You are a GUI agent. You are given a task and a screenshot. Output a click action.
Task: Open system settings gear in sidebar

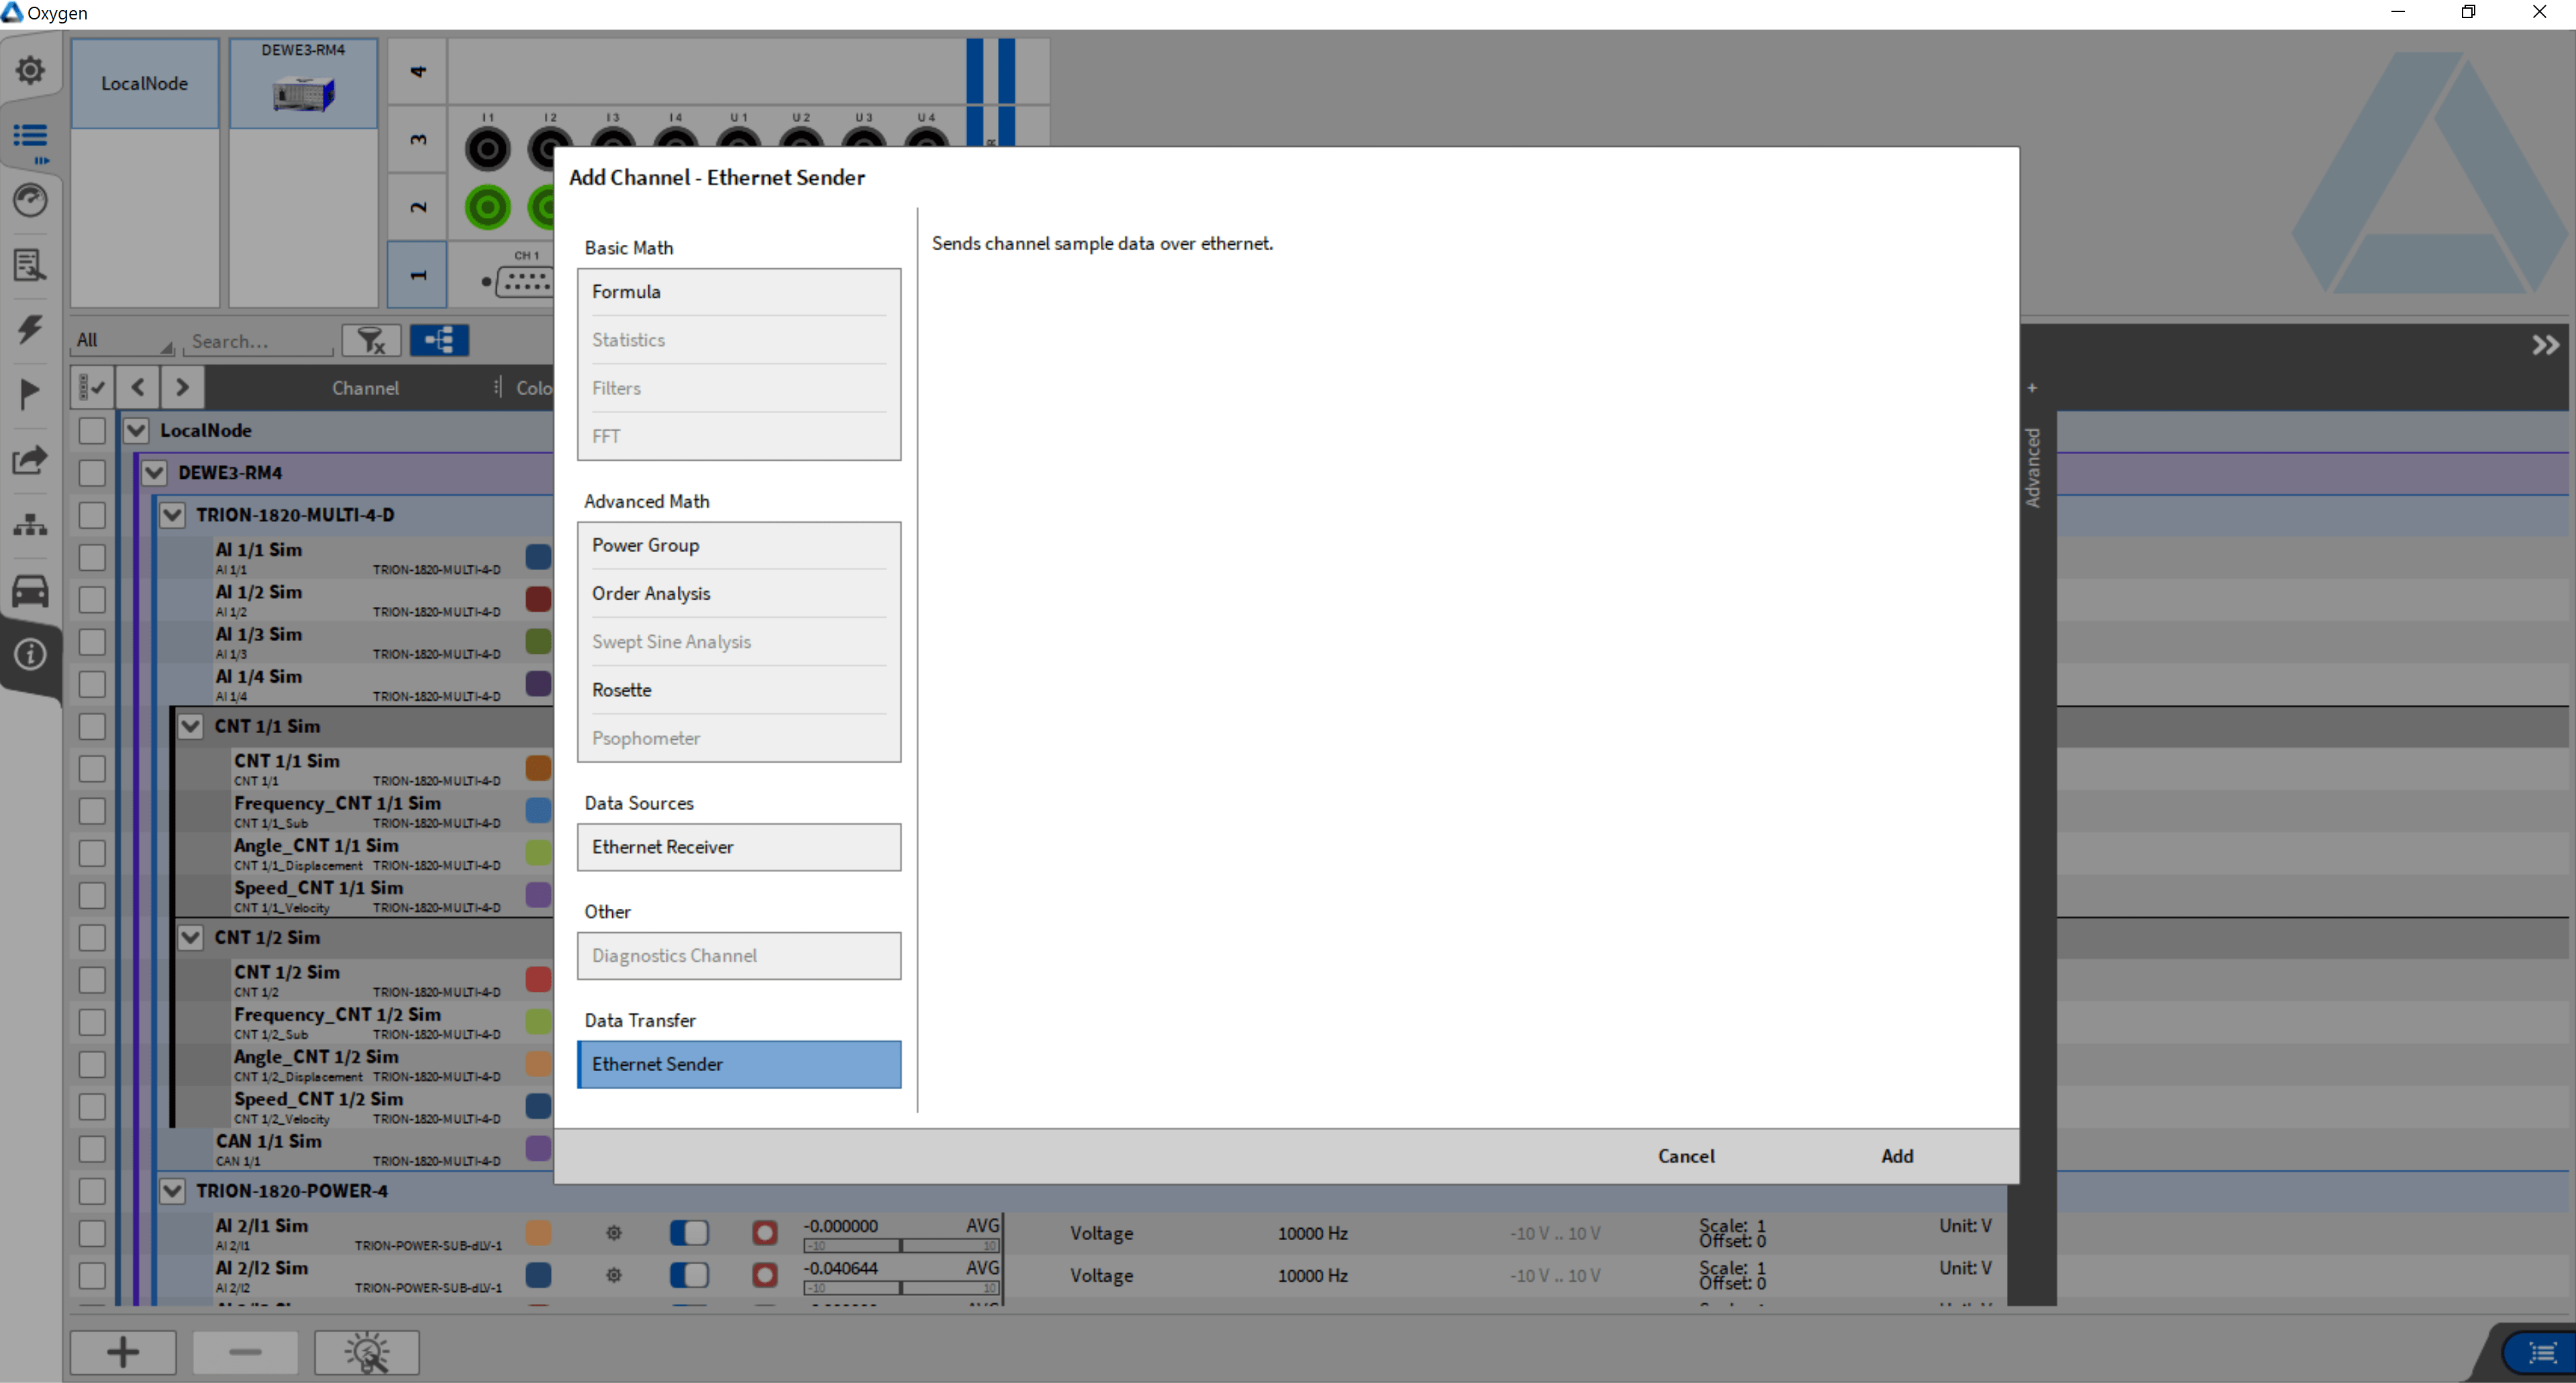tap(30, 70)
